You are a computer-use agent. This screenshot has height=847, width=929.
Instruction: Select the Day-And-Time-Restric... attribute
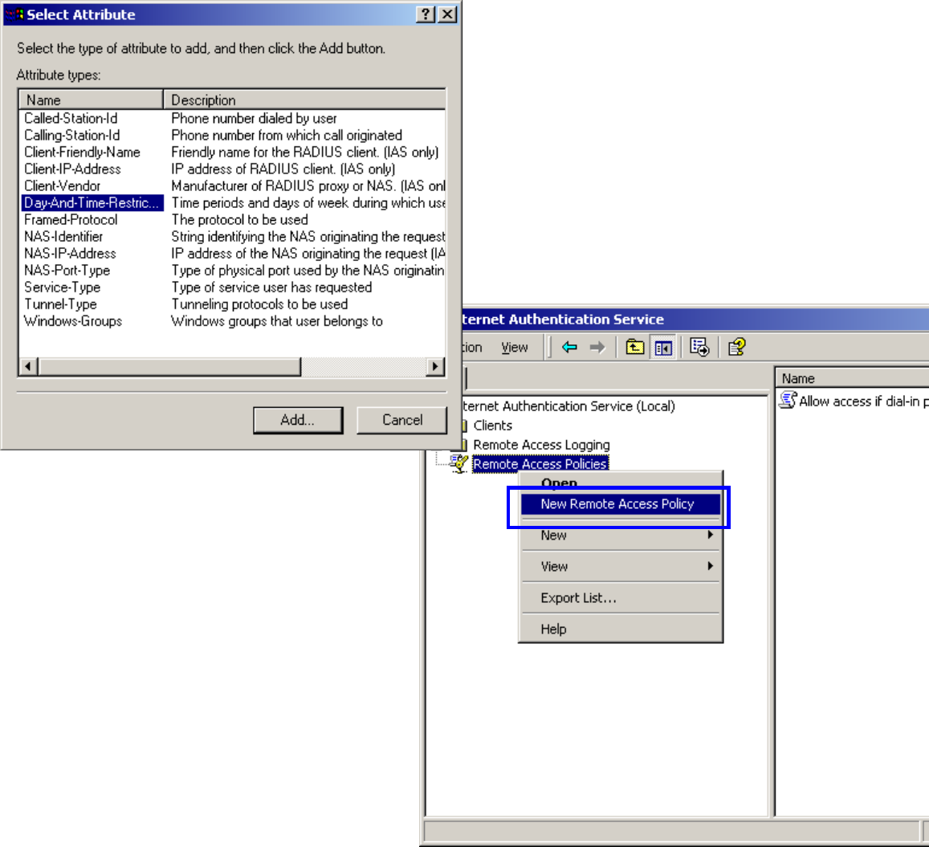[x=92, y=202]
